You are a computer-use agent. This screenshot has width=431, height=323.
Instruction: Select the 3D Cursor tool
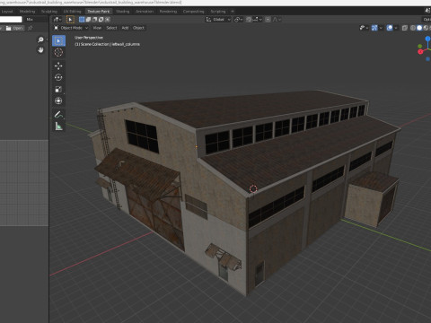58,52
